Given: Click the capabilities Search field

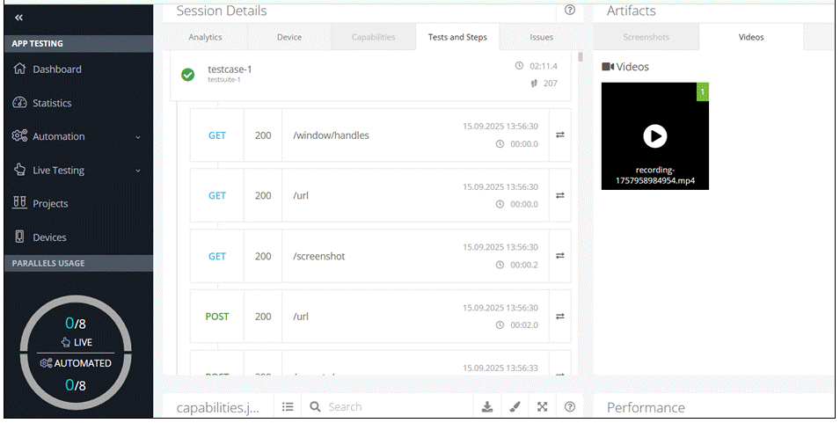Looking at the screenshot, I should point(396,407).
